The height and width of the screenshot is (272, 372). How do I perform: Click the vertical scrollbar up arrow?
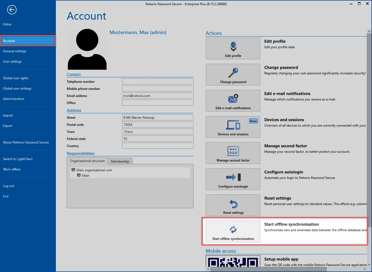[x=369, y=31]
